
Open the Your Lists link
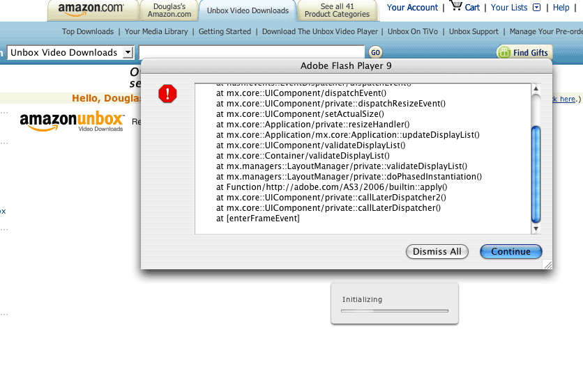(x=509, y=8)
